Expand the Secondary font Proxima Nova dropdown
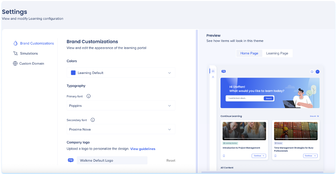 coord(121,129)
